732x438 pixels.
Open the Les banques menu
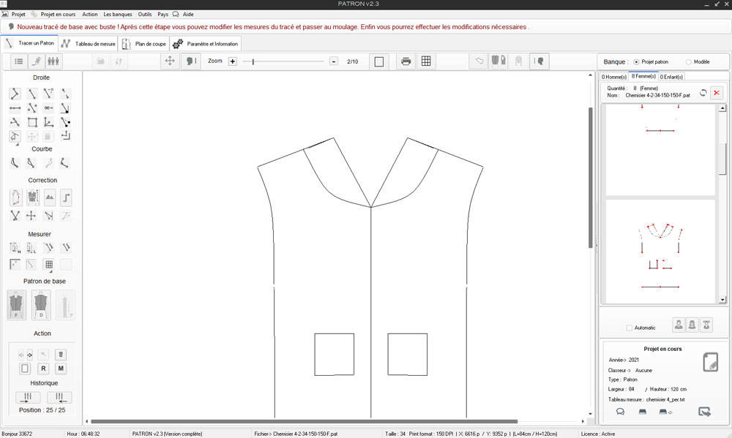coord(117,14)
